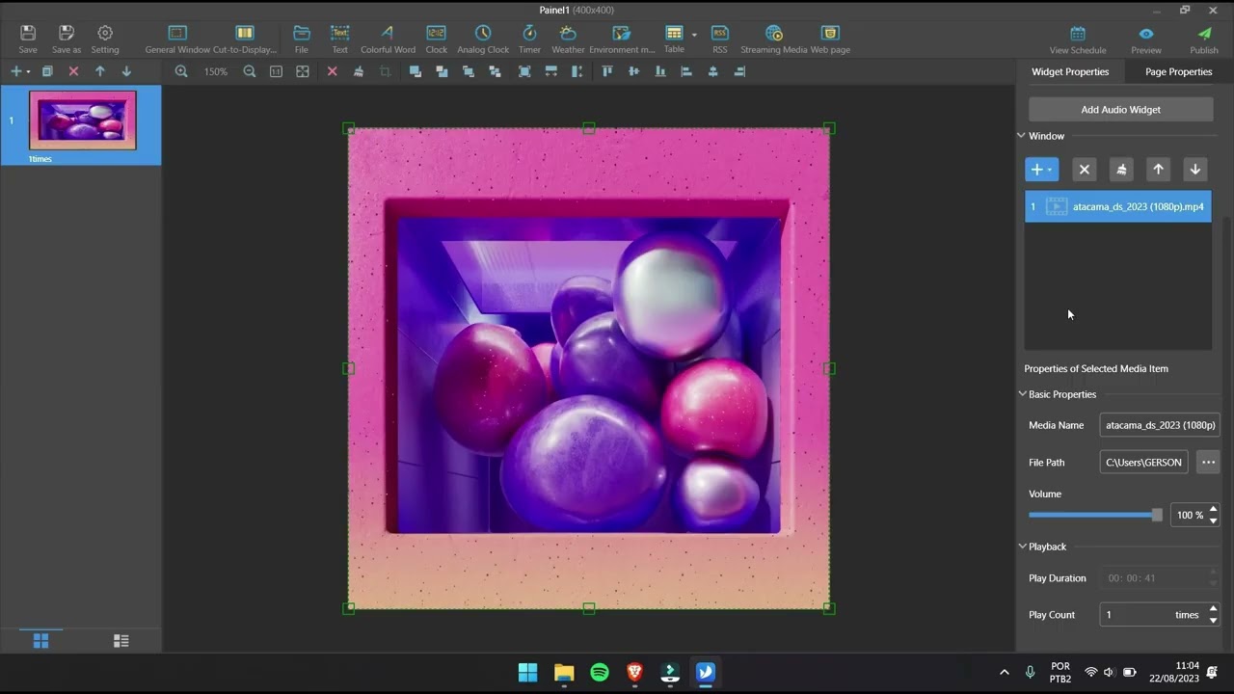
Task: Open the add media plus dropdown
Action: tap(1041, 170)
